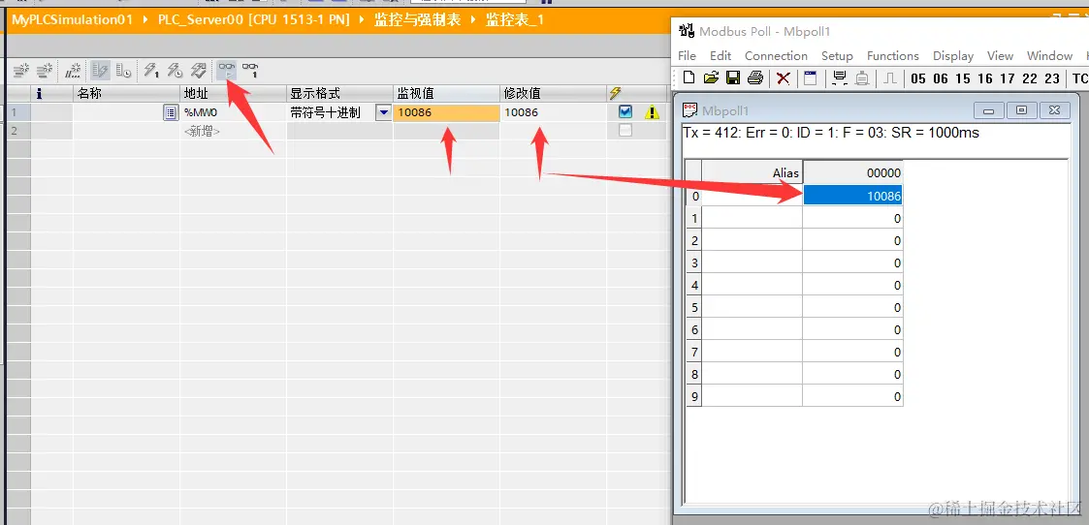
Task: Click function 17 button in Modbus Poll toolbar
Action: click(x=1007, y=78)
